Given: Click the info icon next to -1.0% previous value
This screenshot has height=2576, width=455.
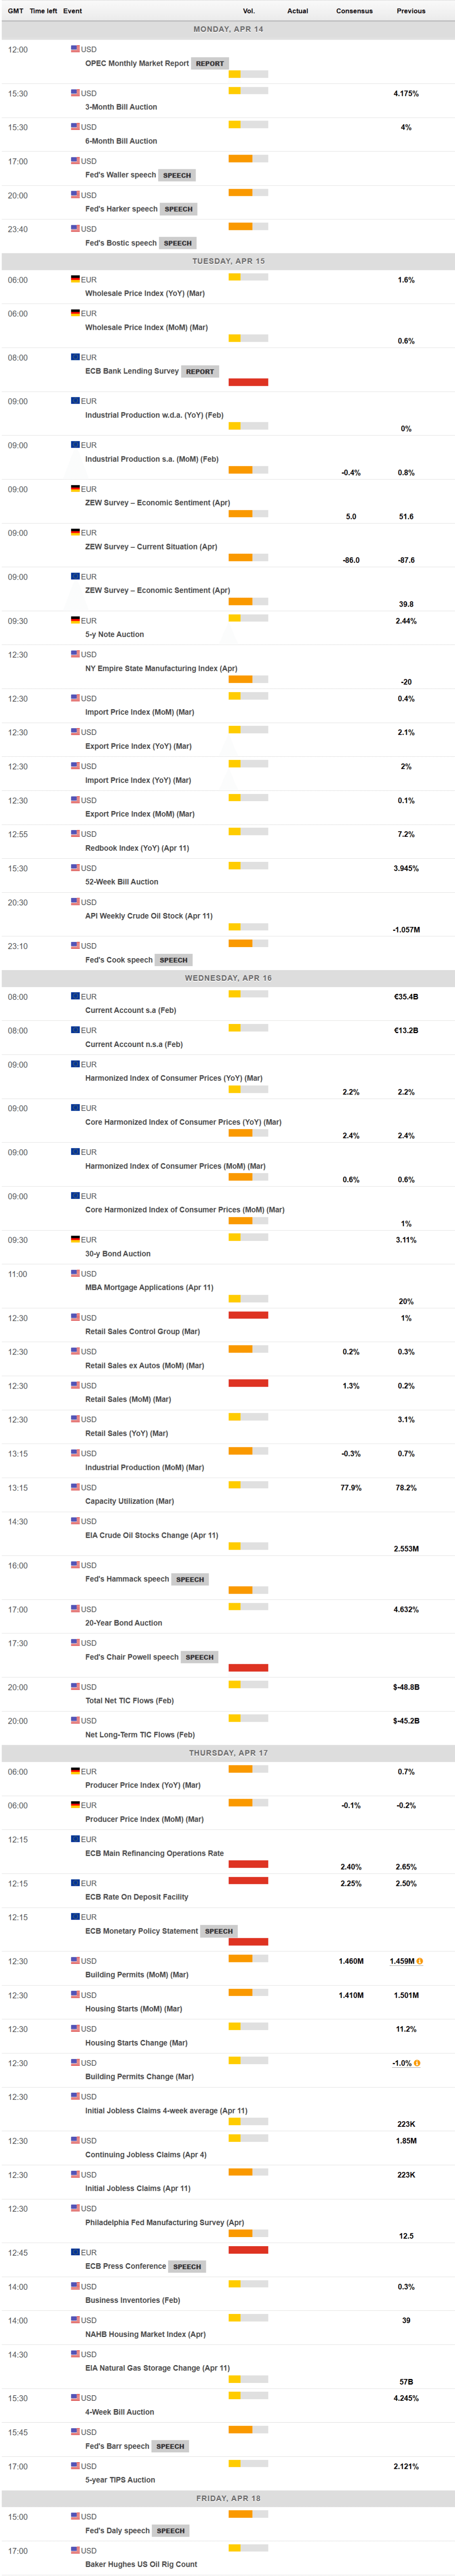Looking at the screenshot, I should (417, 2063).
